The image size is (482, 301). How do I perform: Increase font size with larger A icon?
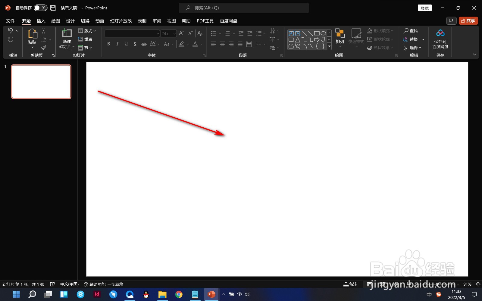(181, 33)
